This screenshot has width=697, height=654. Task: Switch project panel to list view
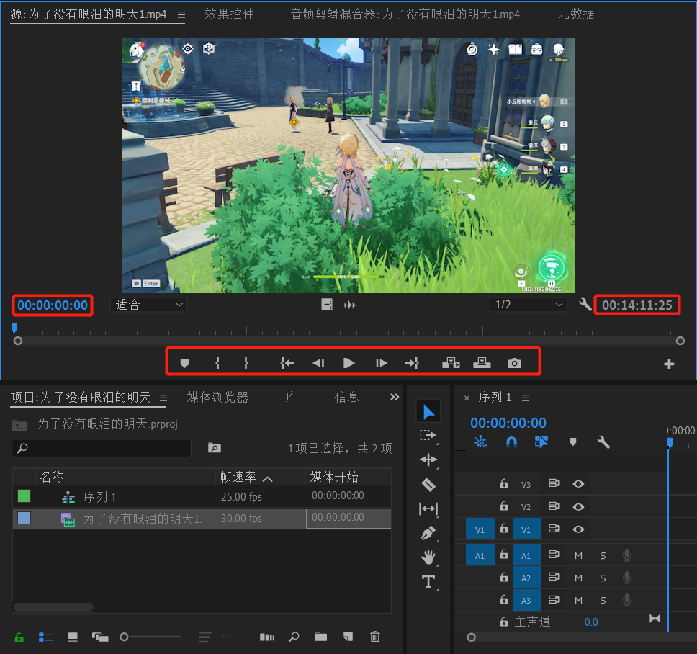click(46, 637)
